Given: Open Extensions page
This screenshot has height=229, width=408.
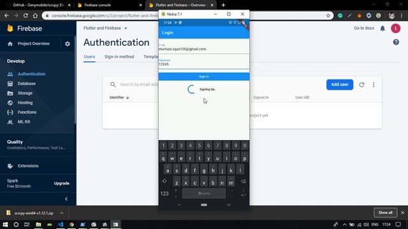Looking at the screenshot, I should click(28, 166).
